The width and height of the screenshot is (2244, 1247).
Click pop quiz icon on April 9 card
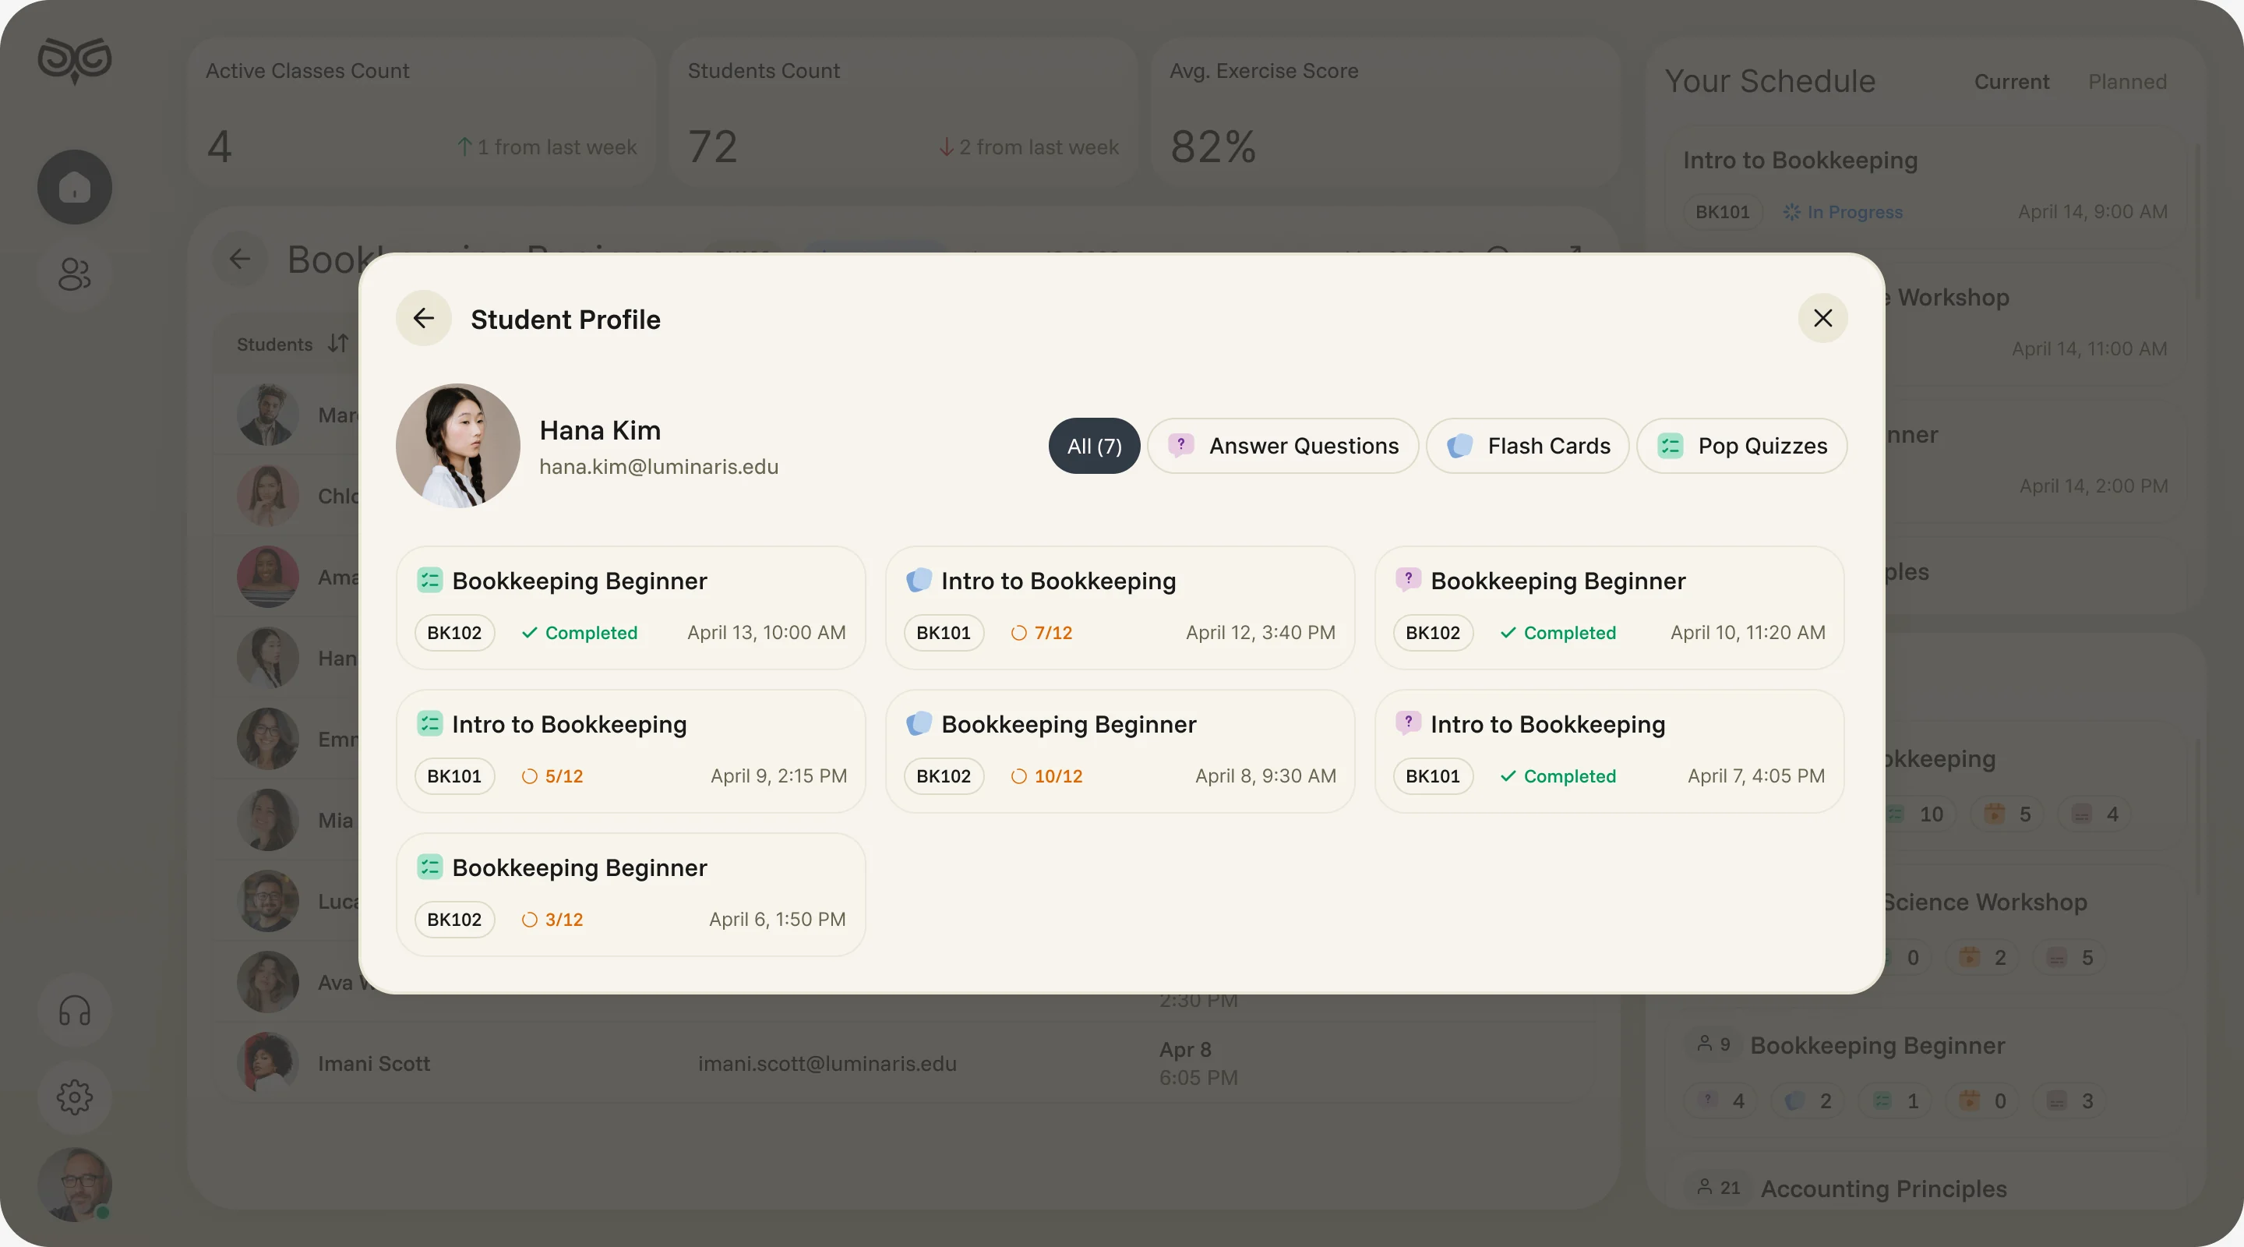[429, 723]
